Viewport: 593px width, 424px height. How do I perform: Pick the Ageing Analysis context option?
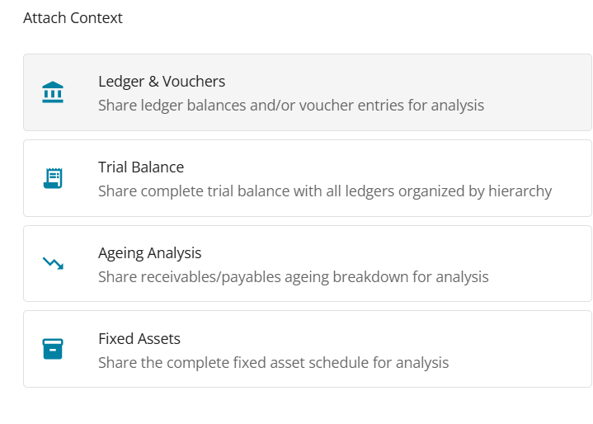[307, 264]
